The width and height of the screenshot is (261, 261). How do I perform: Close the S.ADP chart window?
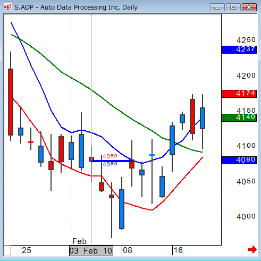click(249, 7)
